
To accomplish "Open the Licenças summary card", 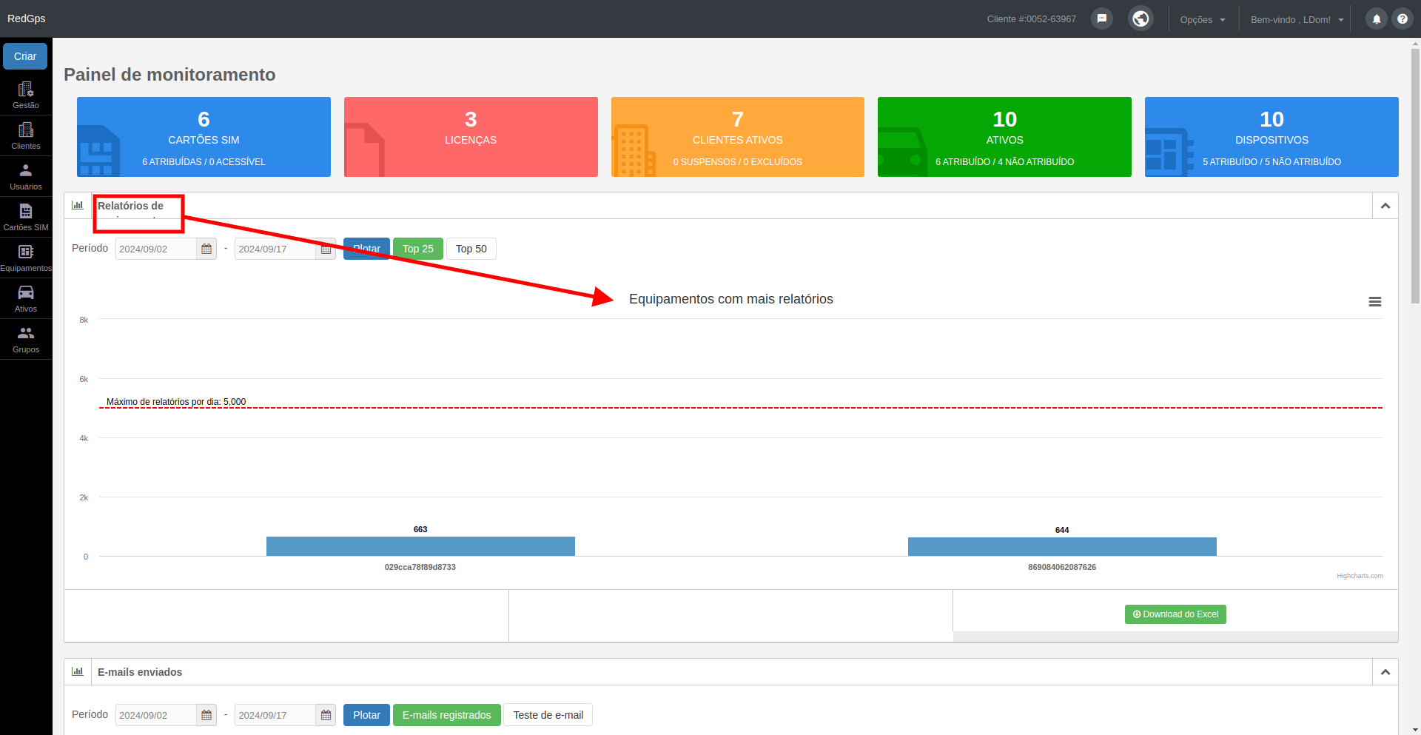I will 471,137.
